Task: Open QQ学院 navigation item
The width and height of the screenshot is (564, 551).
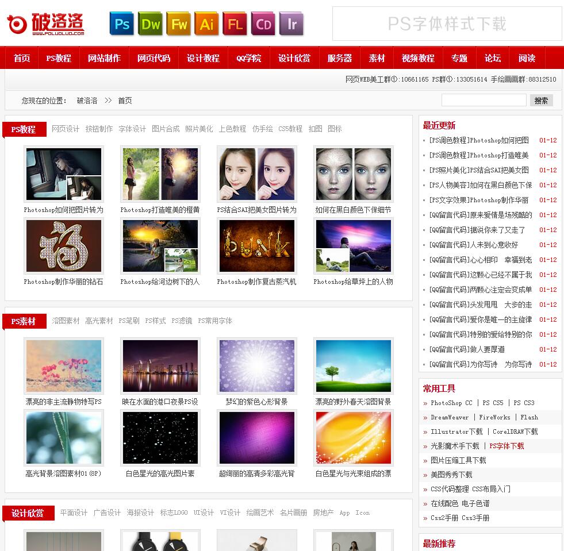Action: (x=248, y=58)
